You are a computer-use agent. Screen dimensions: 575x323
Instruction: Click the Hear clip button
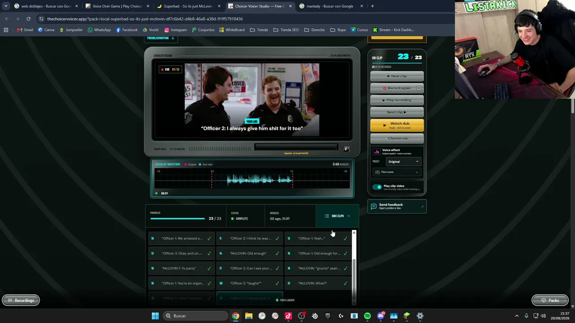point(397,76)
